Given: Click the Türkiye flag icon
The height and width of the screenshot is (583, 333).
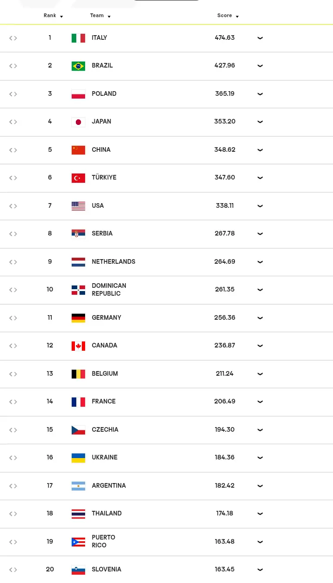Looking at the screenshot, I should pos(78,178).
